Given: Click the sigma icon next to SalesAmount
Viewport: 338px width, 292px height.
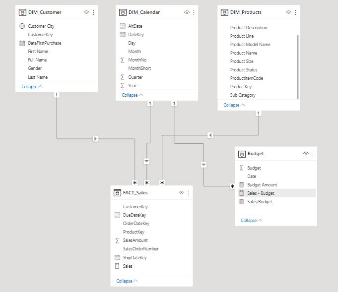Looking at the screenshot, I should [x=117, y=240].
